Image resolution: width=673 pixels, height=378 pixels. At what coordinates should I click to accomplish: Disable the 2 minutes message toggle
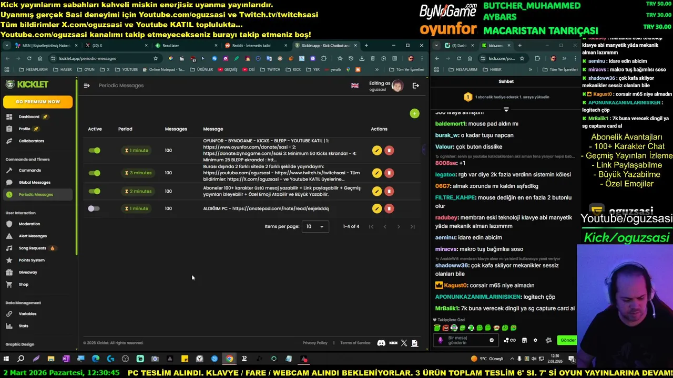pyautogui.click(x=95, y=191)
